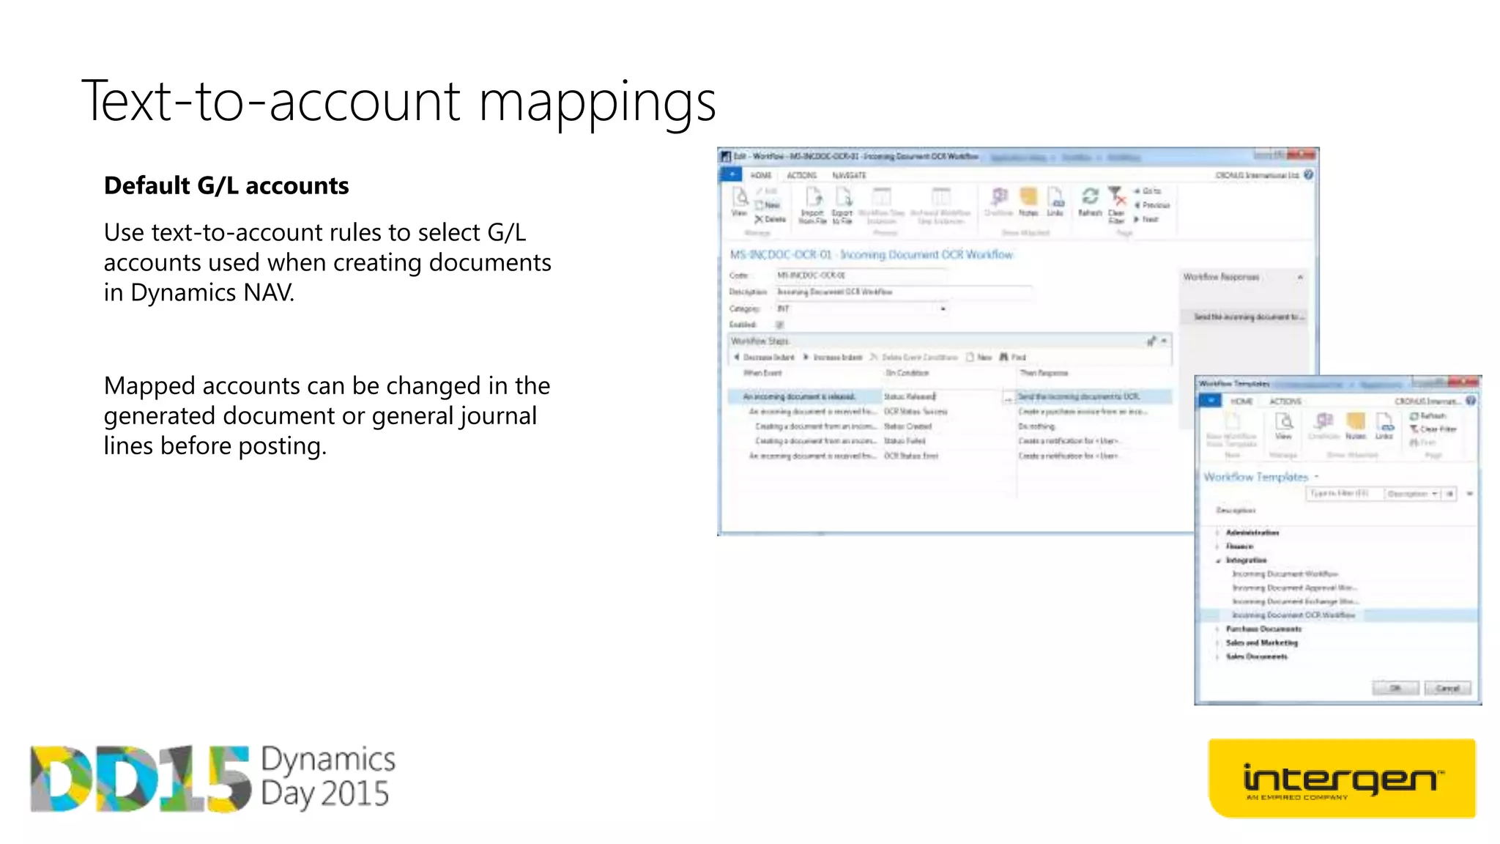Open Links in Workflow Templates ribbon
Viewport: 1500px width, 844px height.
[1384, 426]
